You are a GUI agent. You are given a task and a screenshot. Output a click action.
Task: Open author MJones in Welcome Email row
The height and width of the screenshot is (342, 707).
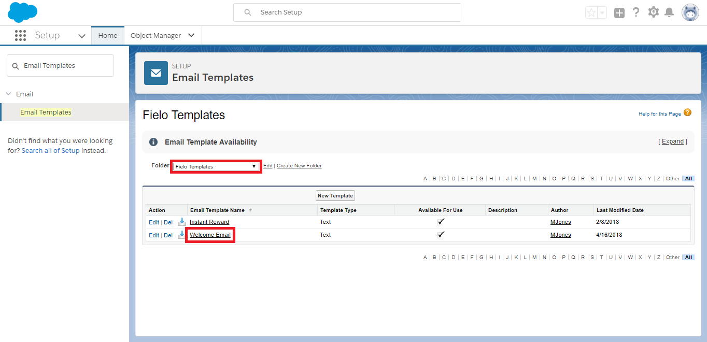pos(560,235)
